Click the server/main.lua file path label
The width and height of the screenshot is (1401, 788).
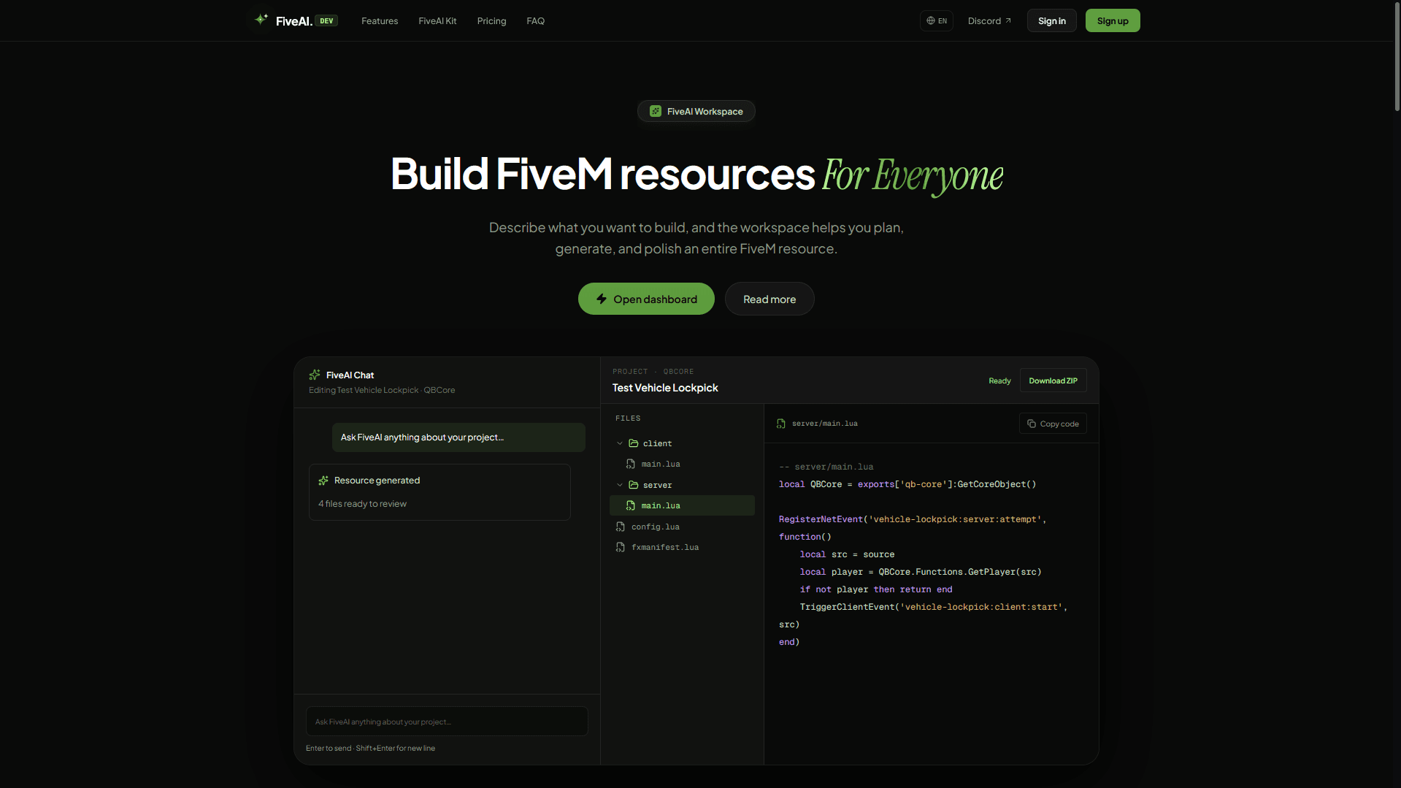click(825, 424)
